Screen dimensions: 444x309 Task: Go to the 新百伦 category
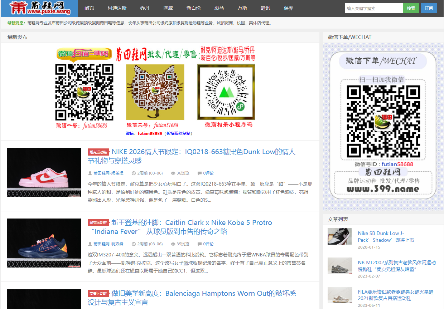[x=193, y=8]
